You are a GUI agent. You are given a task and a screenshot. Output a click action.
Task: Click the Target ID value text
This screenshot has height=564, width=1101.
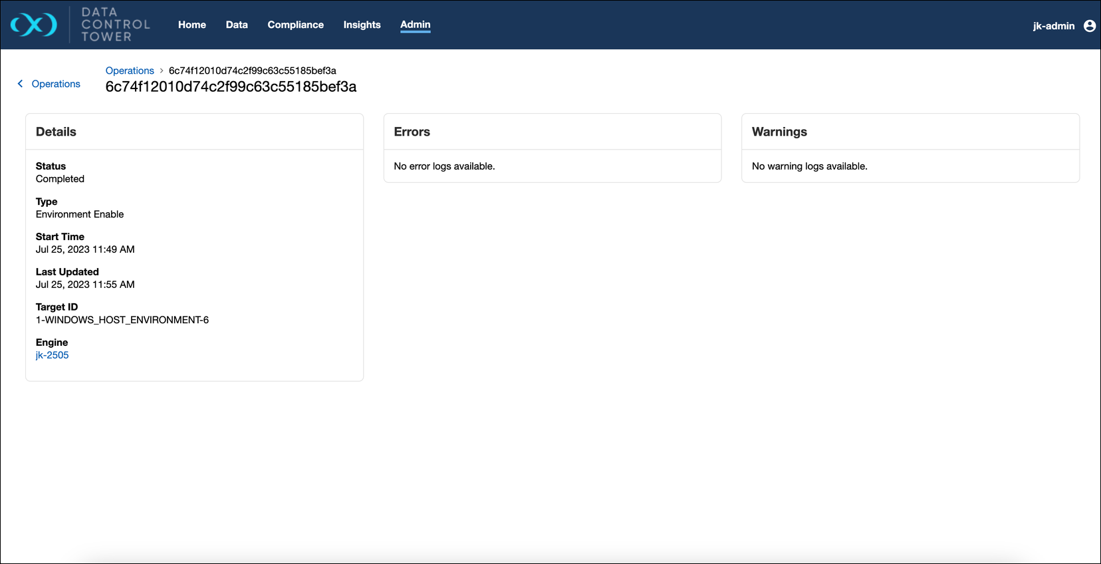point(122,320)
